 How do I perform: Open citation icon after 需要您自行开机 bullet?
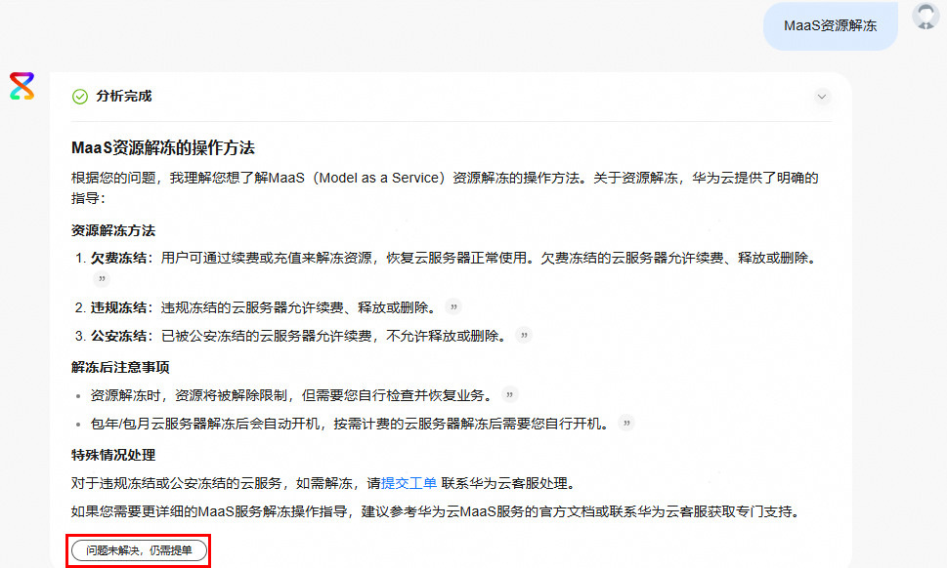coord(626,424)
